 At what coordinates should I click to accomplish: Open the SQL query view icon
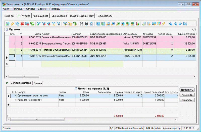click(x=75, y=24)
